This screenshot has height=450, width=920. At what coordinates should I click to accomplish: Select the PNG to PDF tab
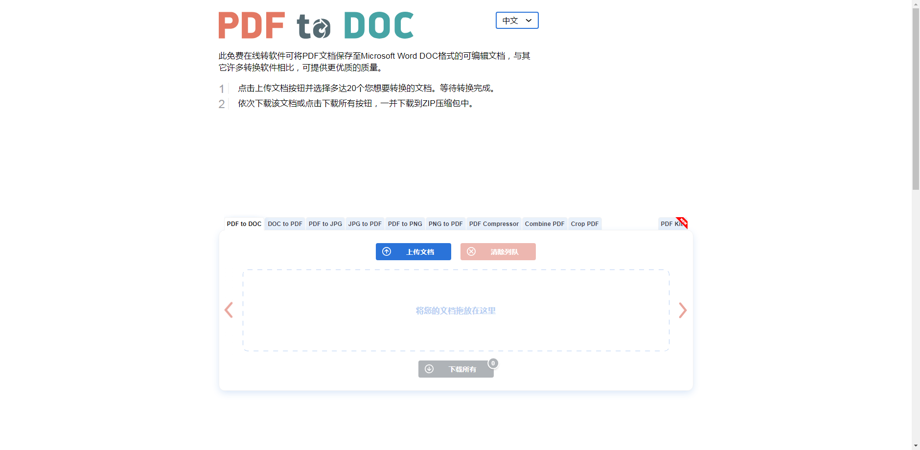point(446,224)
